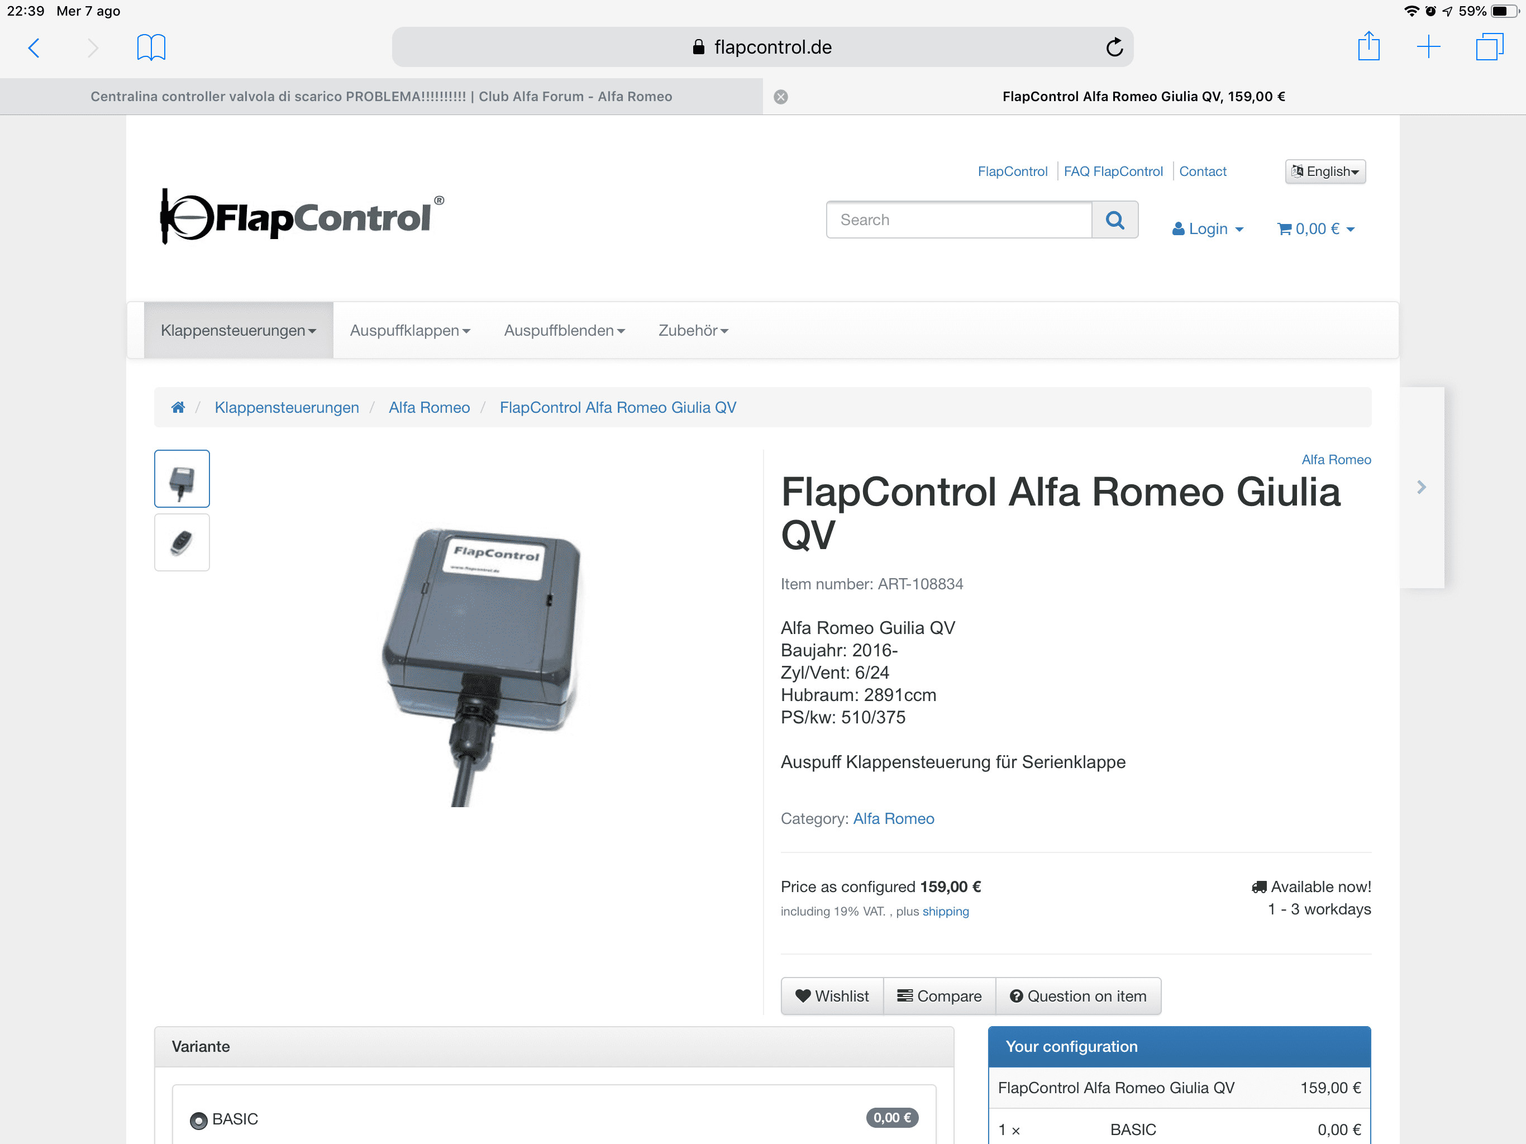Tap the Safari back arrow
This screenshot has height=1144, width=1526.
click(x=34, y=47)
